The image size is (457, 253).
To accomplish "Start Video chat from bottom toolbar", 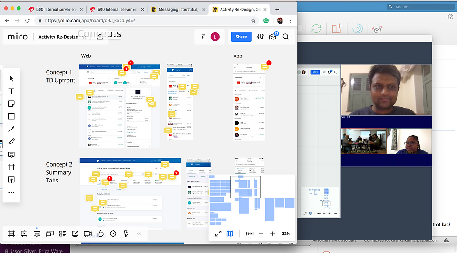I will coord(88,234).
